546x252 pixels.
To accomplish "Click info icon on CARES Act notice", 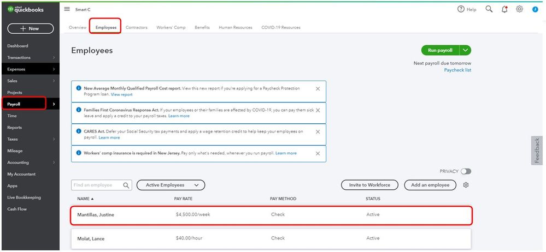I will [79, 131].
